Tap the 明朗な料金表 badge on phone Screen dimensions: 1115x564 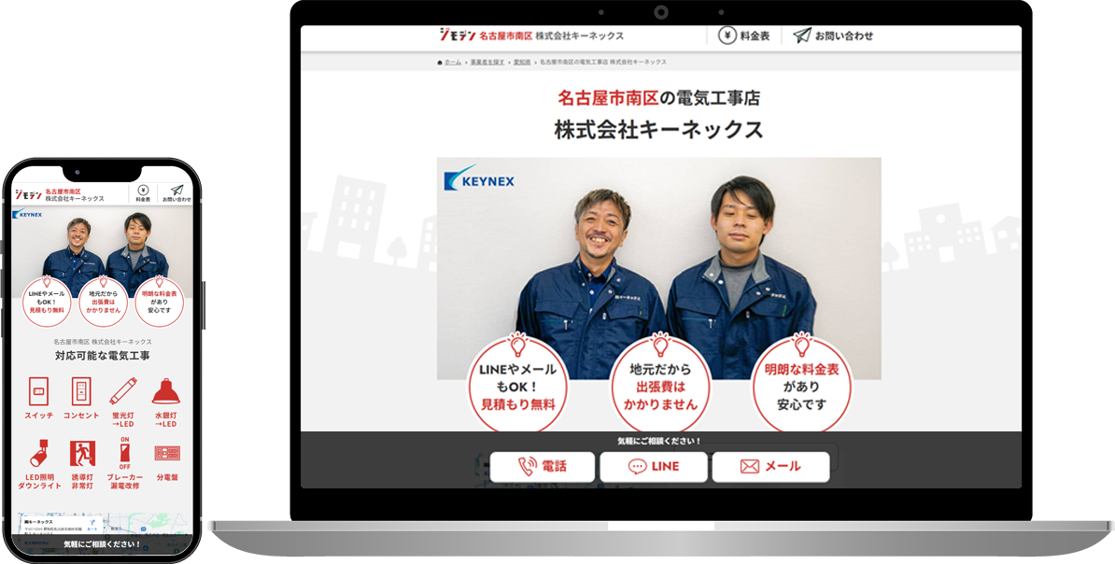point(159,302)
